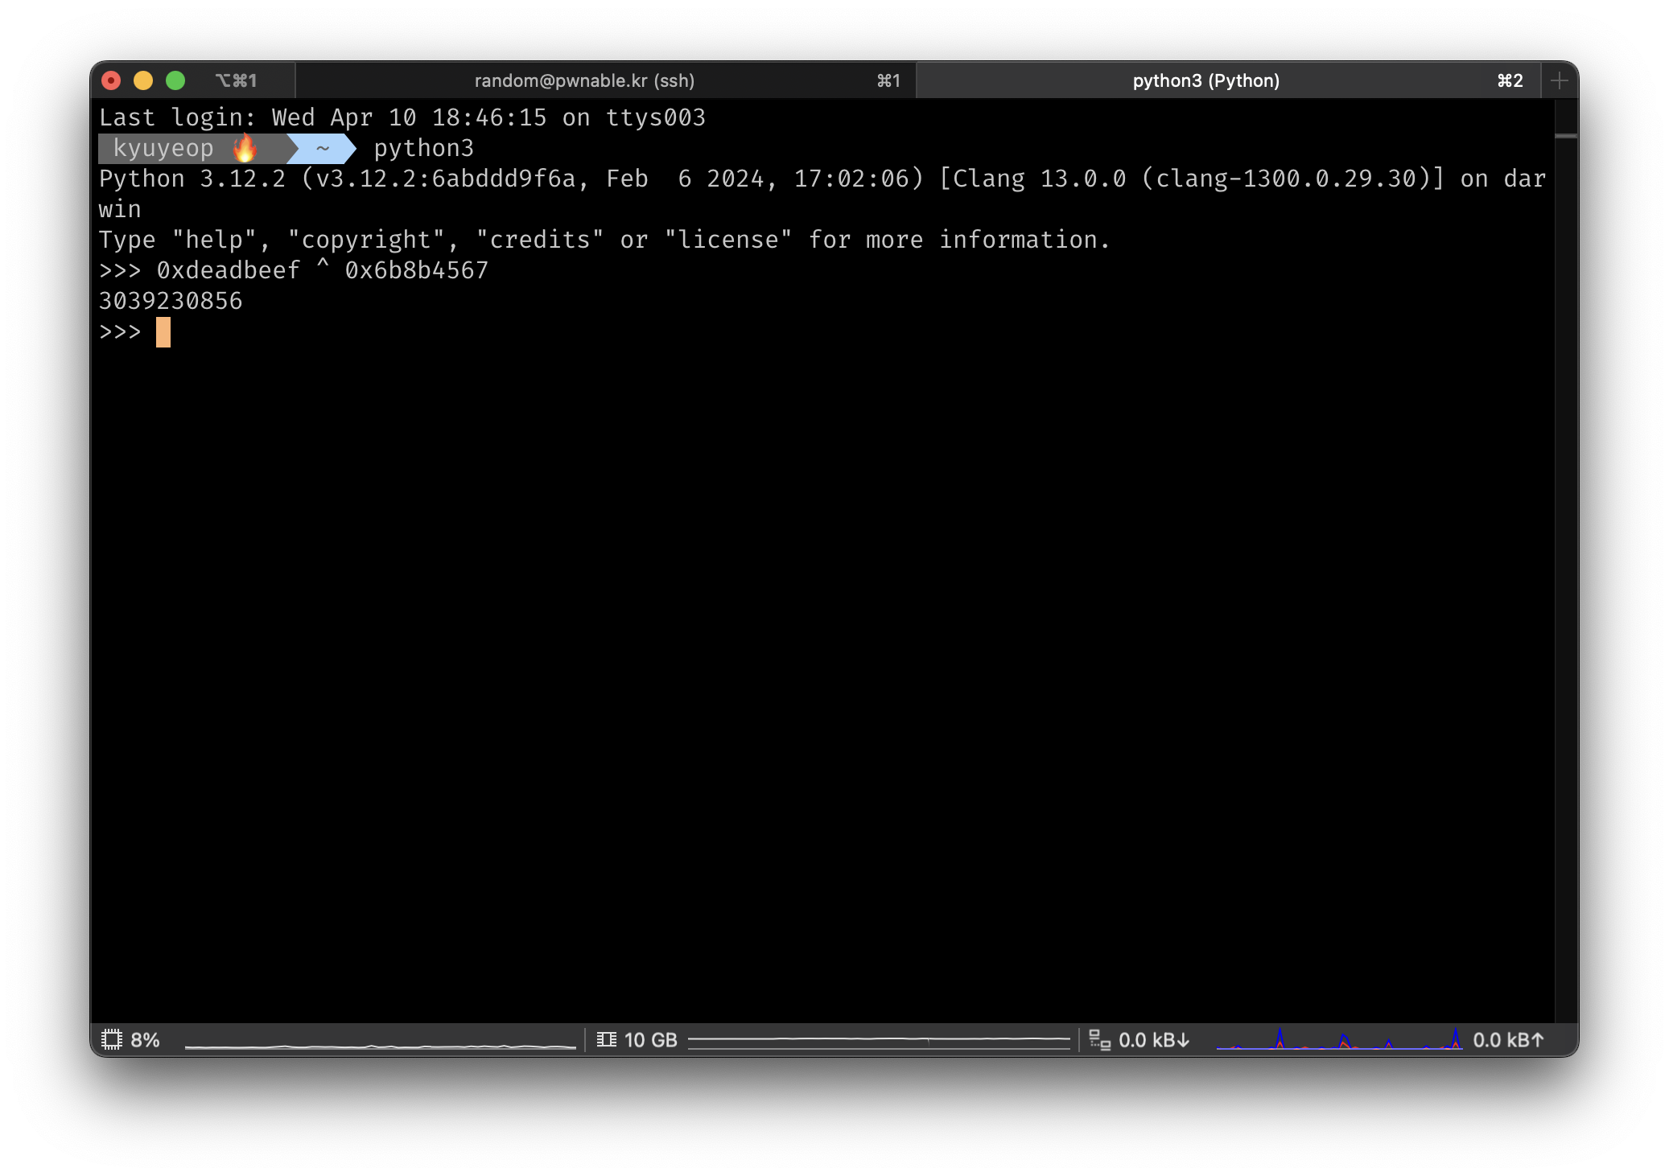Click the 8% CPU usage label
The image size is (1669, 1176).
pyautogui.click(x=145, y=1039)
